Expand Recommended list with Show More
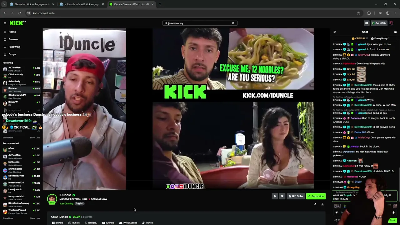Screen dimensions: 400x225 [x=8, y=218]
